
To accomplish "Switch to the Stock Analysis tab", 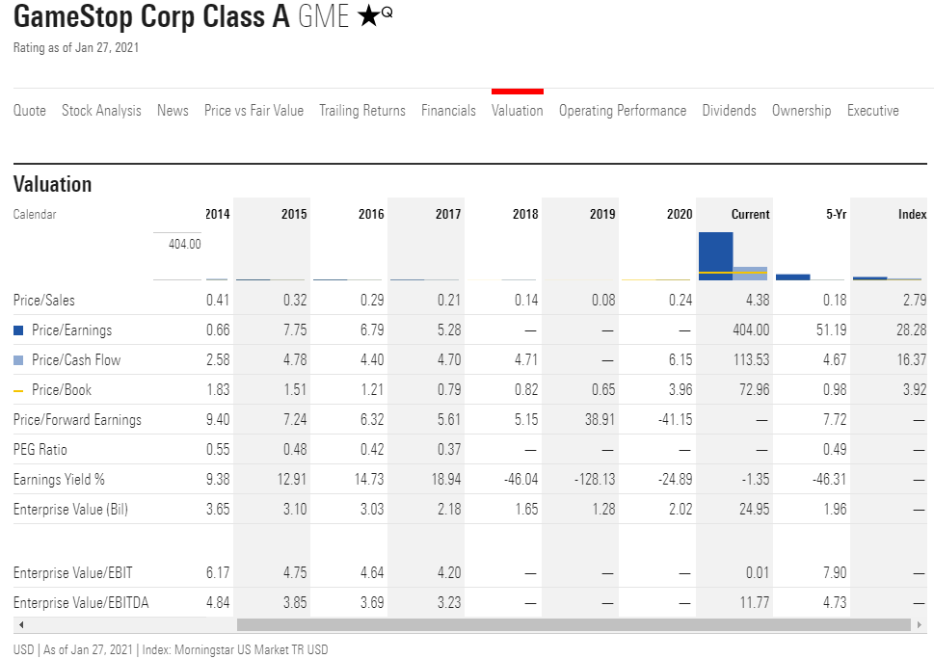I will point(101,111).
